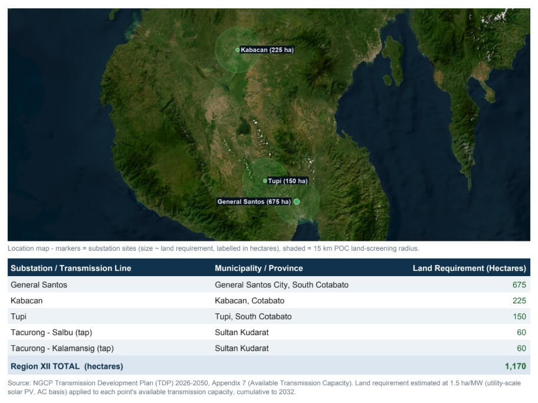Image resolution: width=538 pixels, height=403 pixels.
Task: Select the "Tacurong - Salbu (tap)" cell
Action: pyautogui.click(x=51, y=332)
